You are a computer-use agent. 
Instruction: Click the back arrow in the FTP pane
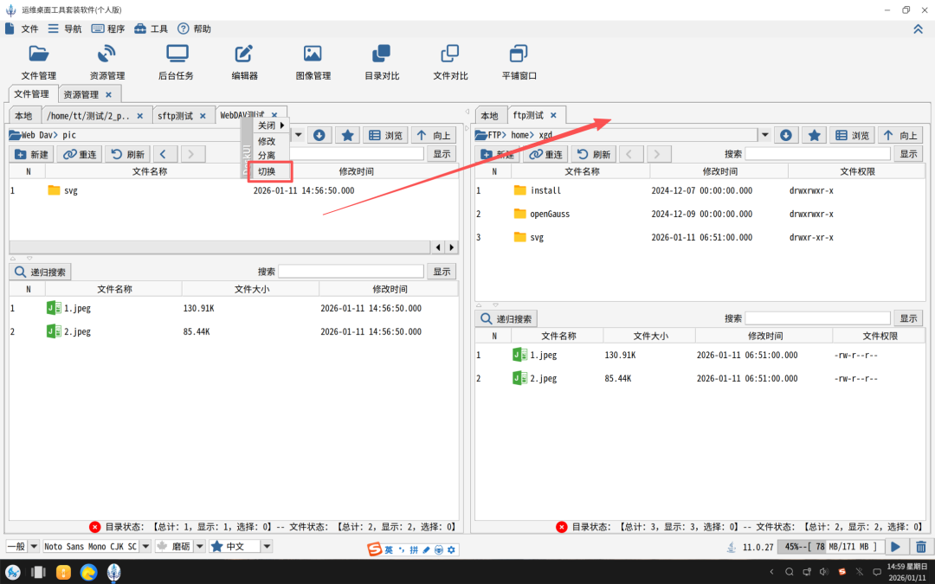(629, 154)
